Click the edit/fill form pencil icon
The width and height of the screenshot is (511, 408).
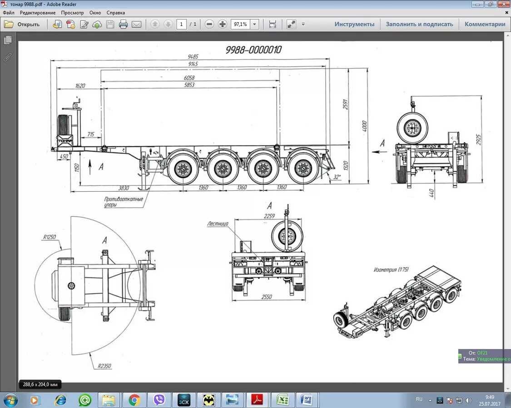point(84,24)
